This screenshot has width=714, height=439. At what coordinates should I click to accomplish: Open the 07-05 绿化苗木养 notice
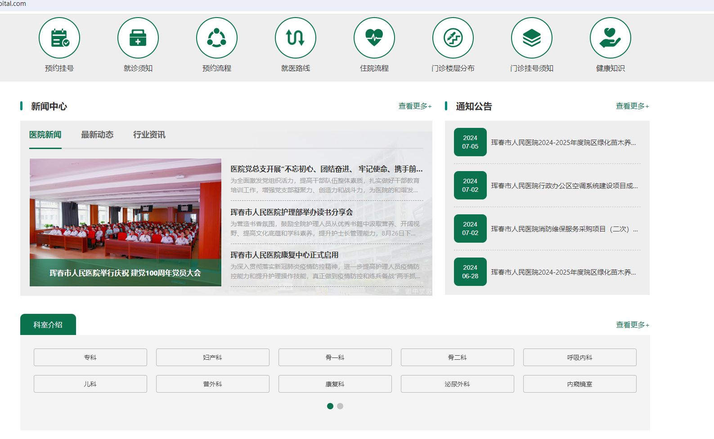[563, 142]
